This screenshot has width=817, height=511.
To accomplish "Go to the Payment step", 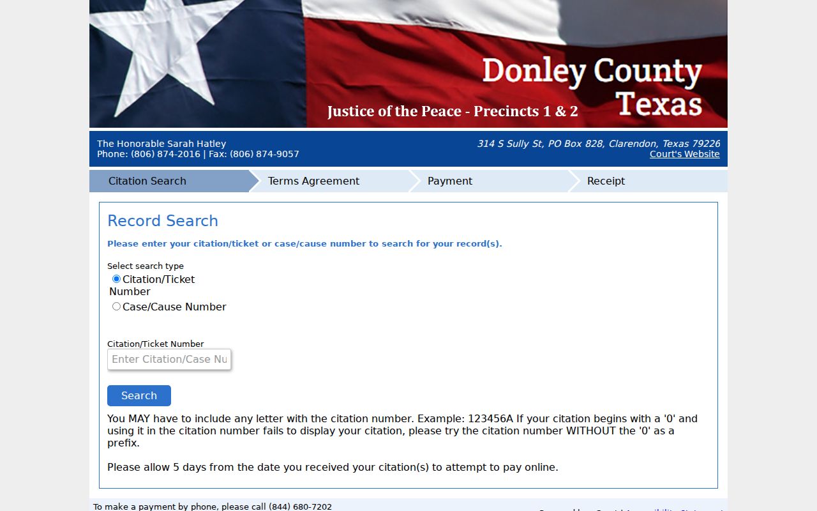I will 488,181.
